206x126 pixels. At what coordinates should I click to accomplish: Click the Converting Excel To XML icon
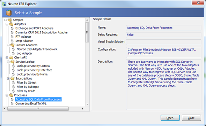tap(12, 104)
